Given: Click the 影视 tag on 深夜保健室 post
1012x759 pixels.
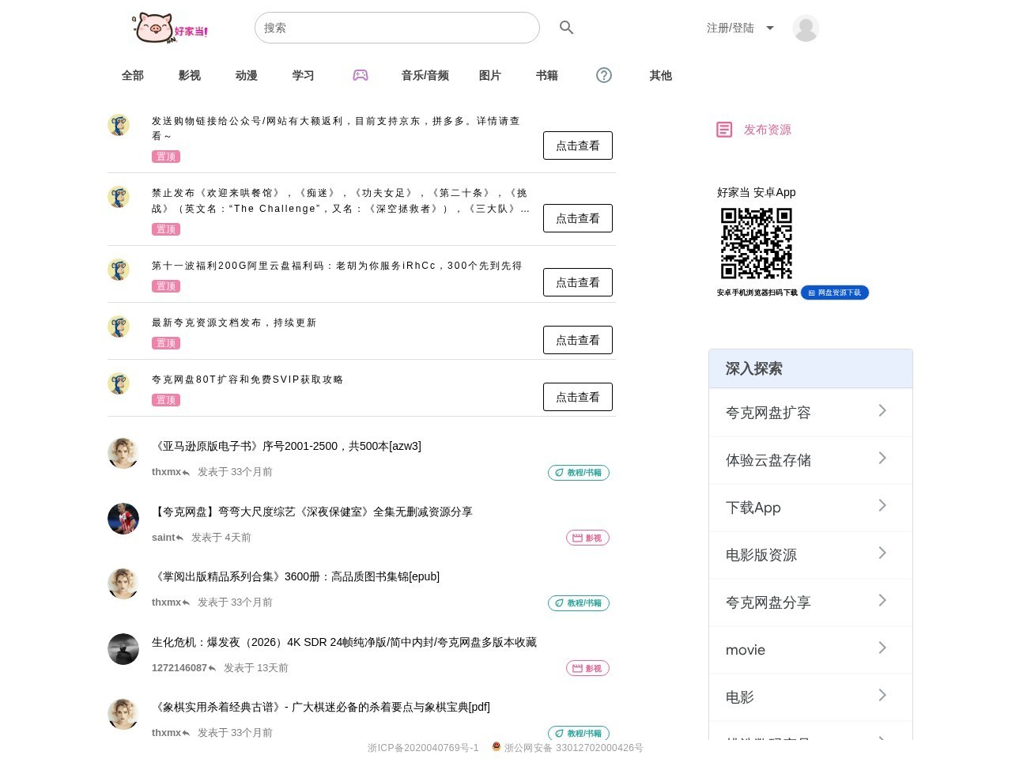Looking at the screenshot, I should pyautogui.click(x=587, y=538).
